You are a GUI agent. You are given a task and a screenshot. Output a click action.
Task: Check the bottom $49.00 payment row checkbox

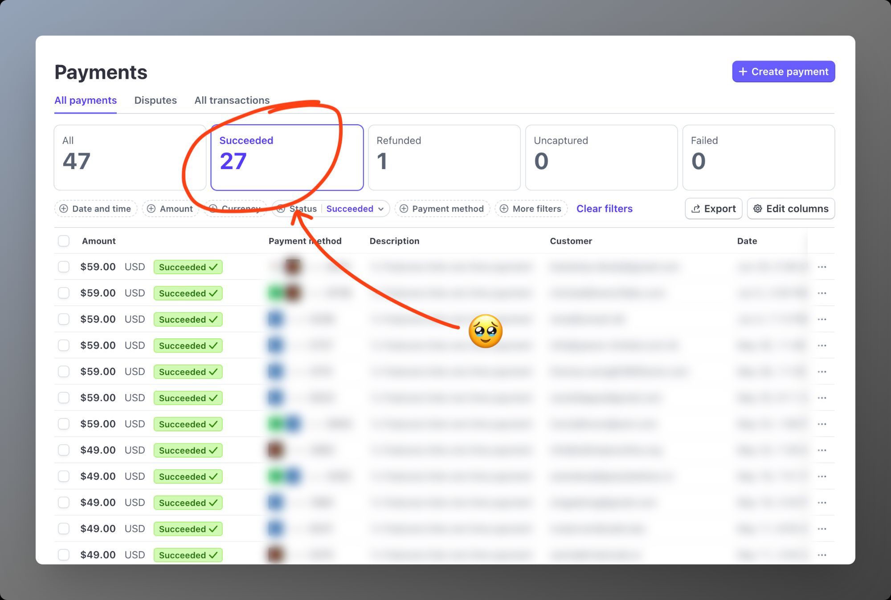pyautogui.click(x=64, y=555)
